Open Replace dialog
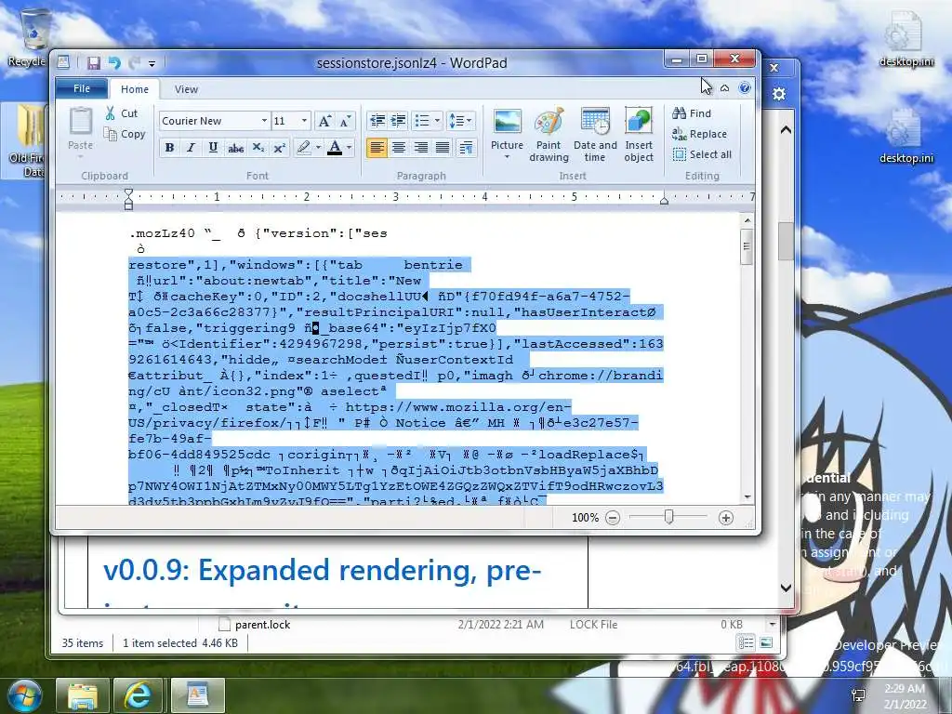 coord(699,134)
